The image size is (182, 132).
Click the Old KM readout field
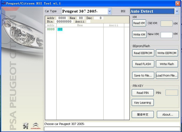166,23
